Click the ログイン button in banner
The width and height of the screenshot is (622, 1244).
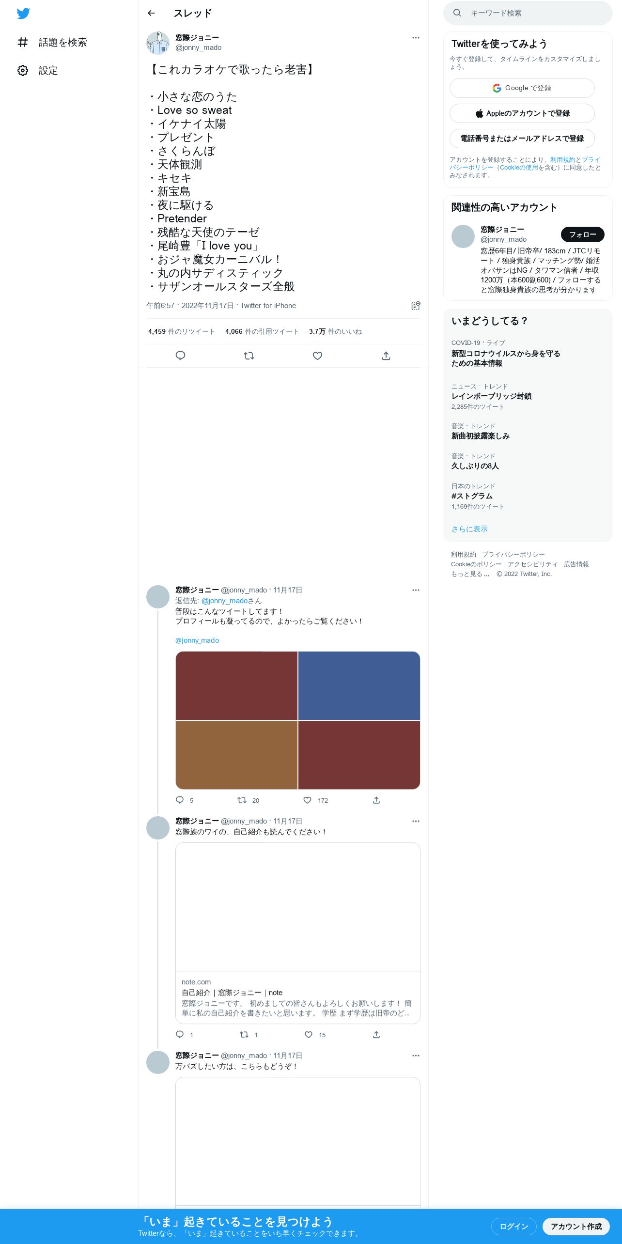(514, 1227)
